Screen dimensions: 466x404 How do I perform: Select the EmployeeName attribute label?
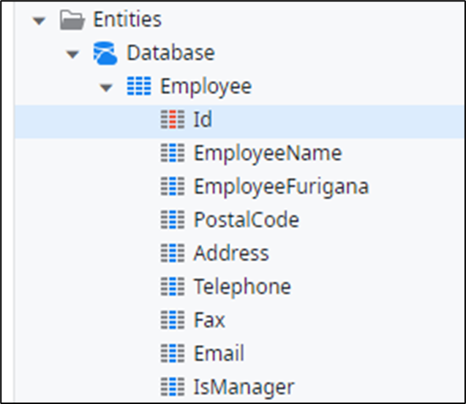[267, 153]
